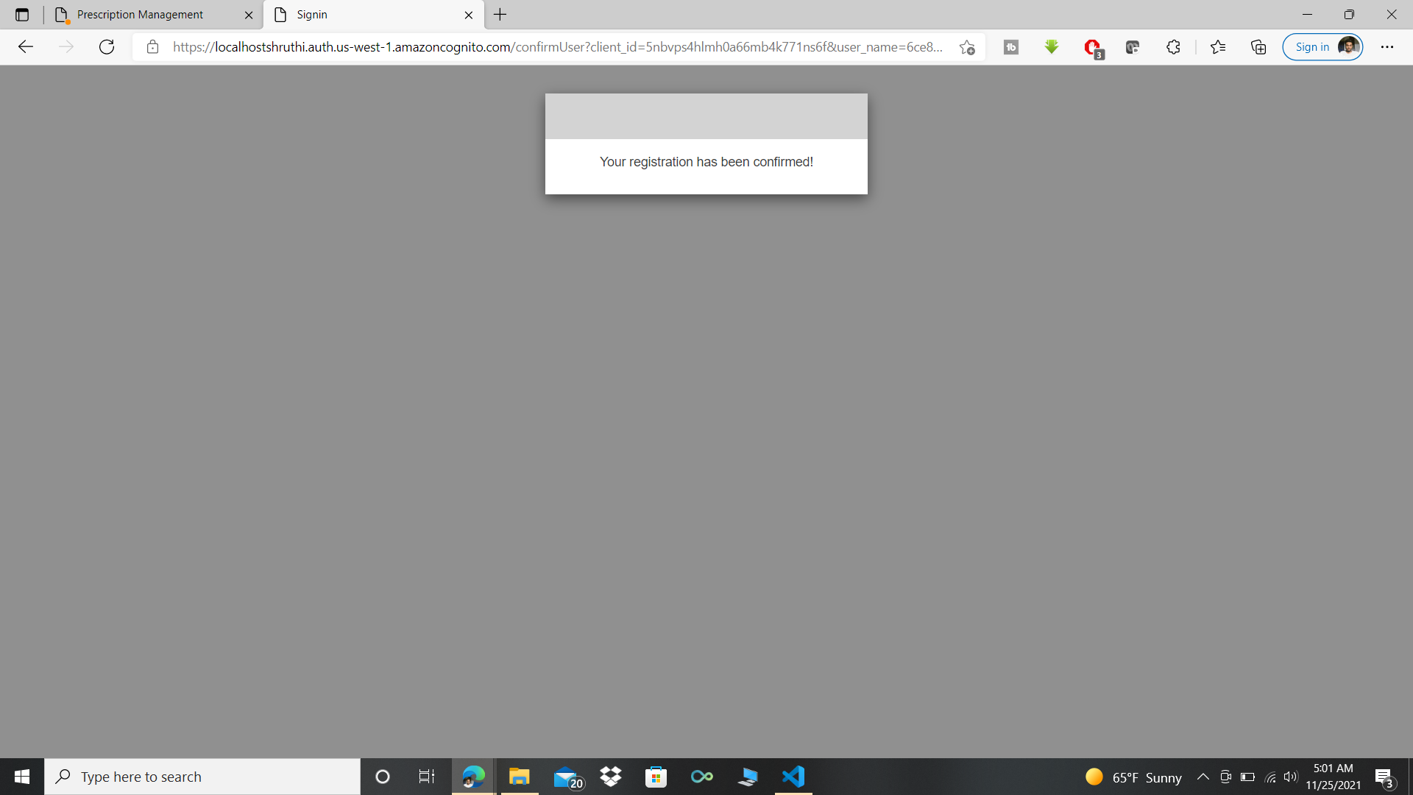Select the Signin tab
Screen dimensions: 1413x795
coord(368,15)
